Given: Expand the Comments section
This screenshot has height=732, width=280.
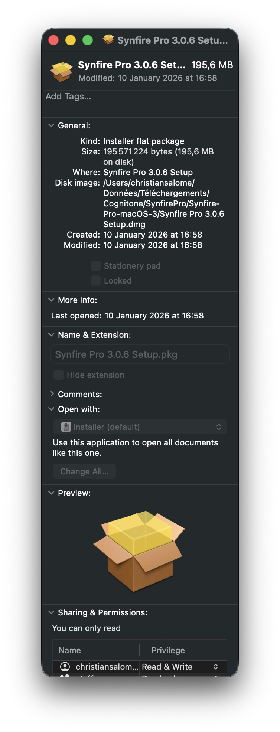Looking at the screenshot, I should tap(51, 394).
